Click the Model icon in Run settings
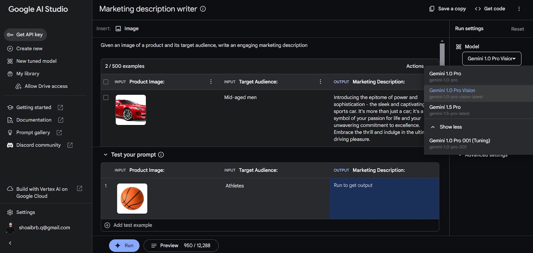This screenshot has height=253, width=533. 459,47
